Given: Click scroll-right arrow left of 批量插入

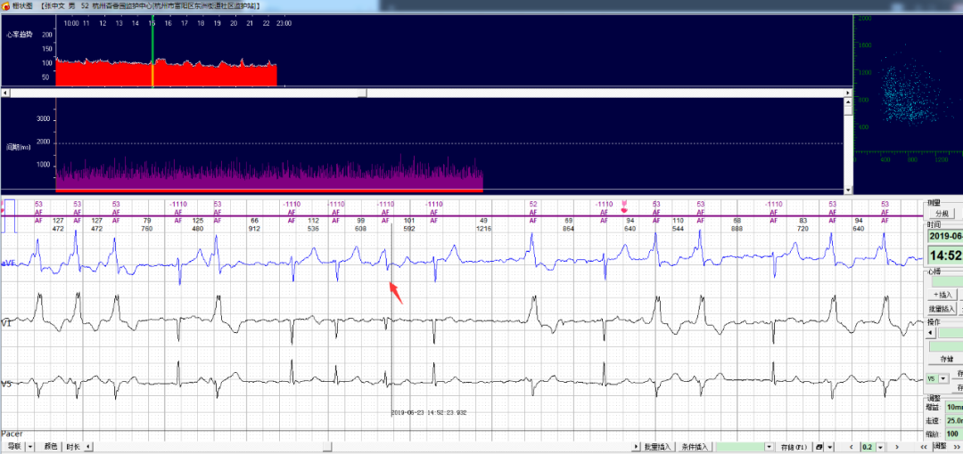Looking at the screenshot, I should click(634, 447).
